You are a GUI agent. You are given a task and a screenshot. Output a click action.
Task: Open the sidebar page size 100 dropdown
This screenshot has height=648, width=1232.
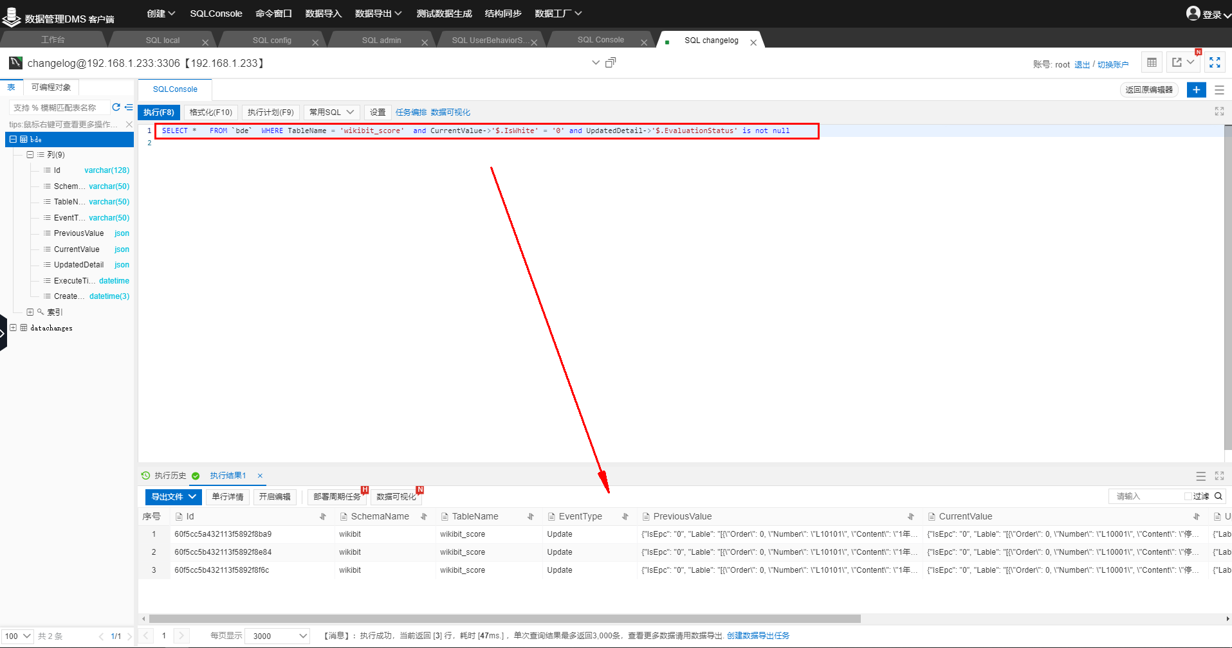click(x=17, y=636)
